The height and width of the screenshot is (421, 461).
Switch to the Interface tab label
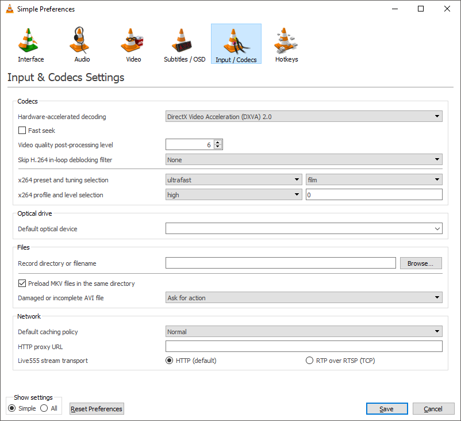click(31, 59)
